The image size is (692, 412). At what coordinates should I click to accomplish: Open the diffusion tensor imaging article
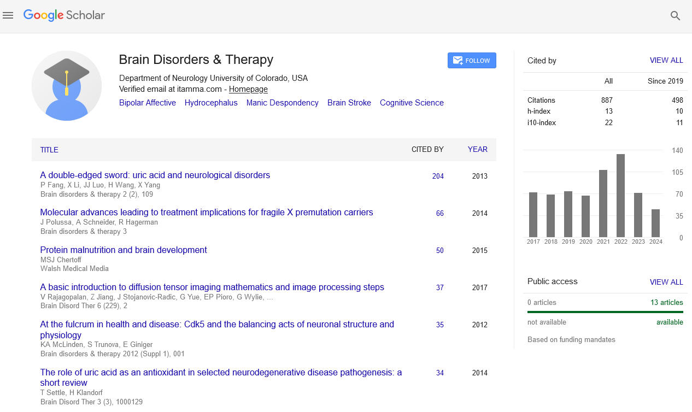coord(212,287)
